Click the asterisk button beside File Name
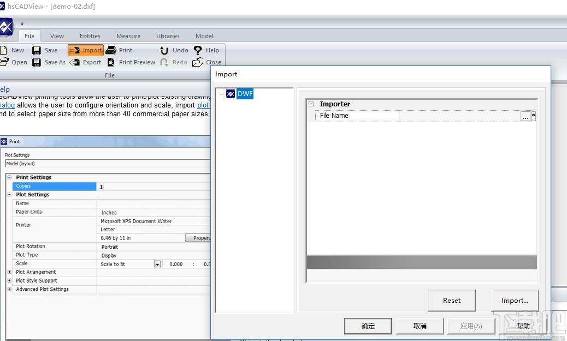Image resolution: width=567 pixels, height=341 pixels. [533, 116]
